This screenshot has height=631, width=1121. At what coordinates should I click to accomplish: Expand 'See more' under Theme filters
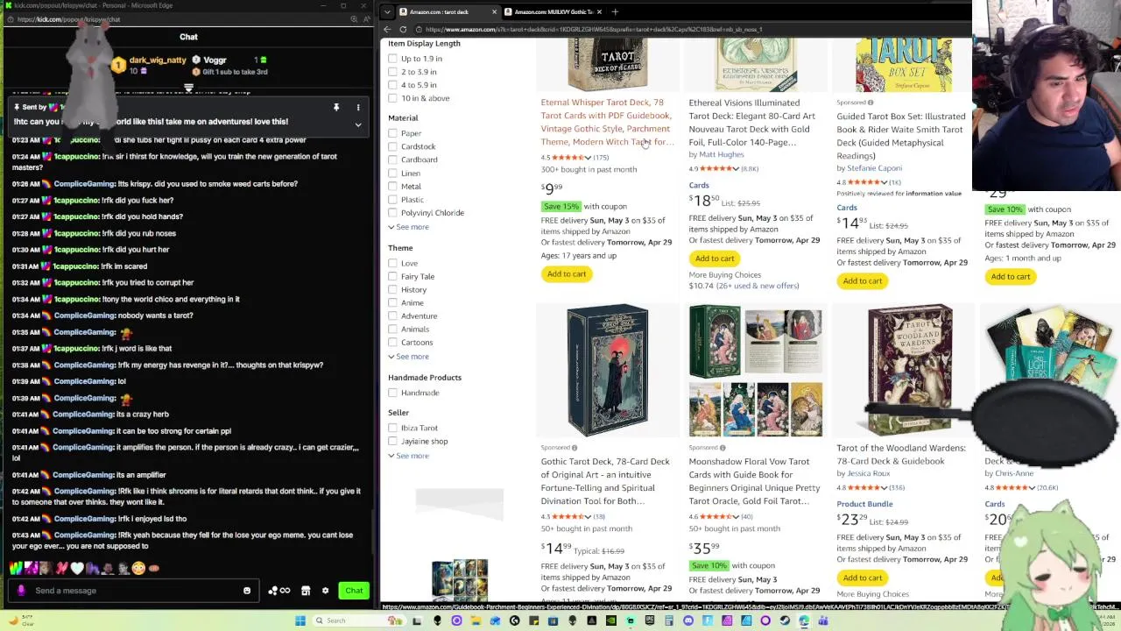tap(409, 357)
